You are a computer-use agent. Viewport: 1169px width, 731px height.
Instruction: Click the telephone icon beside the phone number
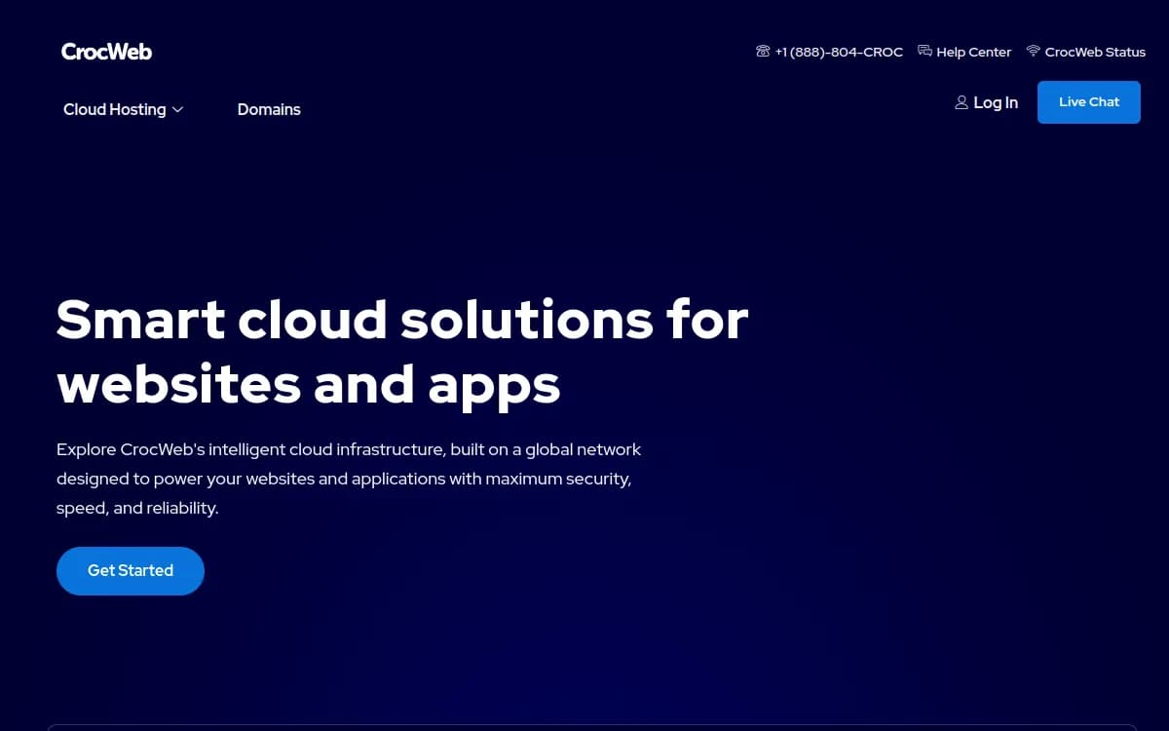[x=763, y=51]
